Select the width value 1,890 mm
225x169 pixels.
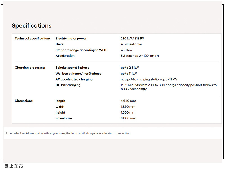128,107
